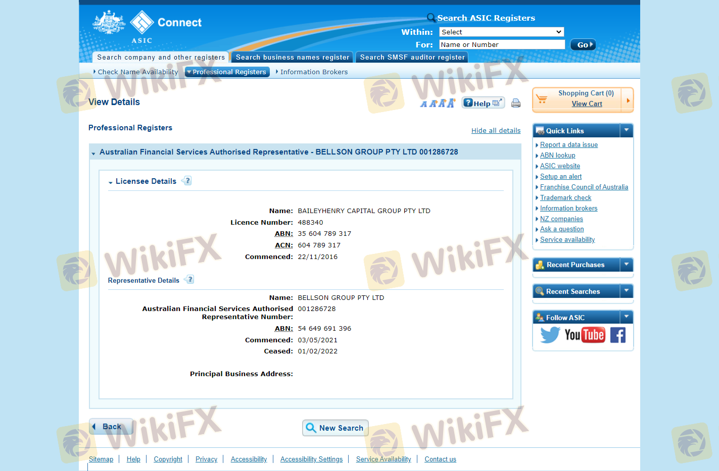719x471 pixels.
Task: Collapse the Licensee Details section
Action: (111, 182)
